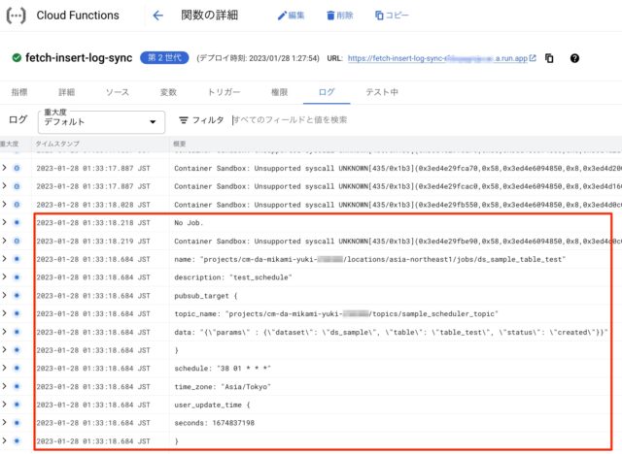Image resolution: width=622 pixels, height=454 pixels.
Task: Click the Cloud Functions logo icon
Action: point(17,16)
